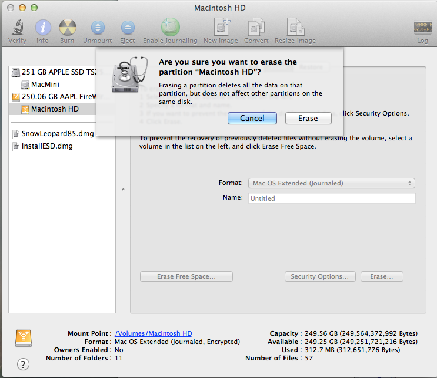This screenshot has width=437, height=378.
Task: Select the 250.06 GB AAPL FireWire disk
Action: click(x=54, y=97)
